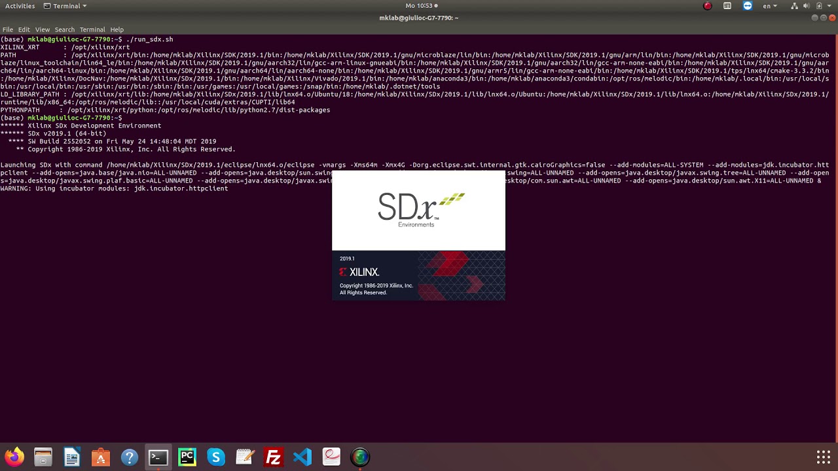Open the Search menu in Terminal
Image resolution: width=838 pixels, height=471 pixels.
point(64,29)
